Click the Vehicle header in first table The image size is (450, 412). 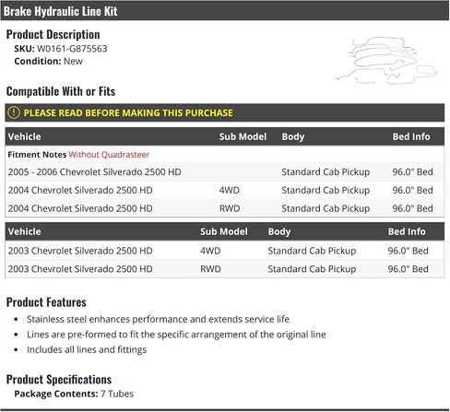(25, 136)
